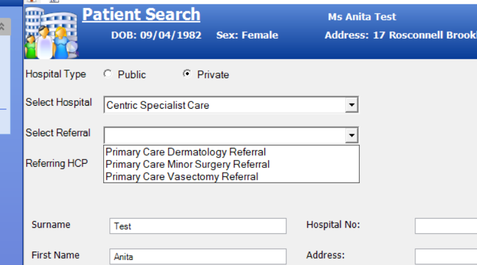Select the Private hospital type
Screen dimensions: 477x265
click(x=187, y=74)
